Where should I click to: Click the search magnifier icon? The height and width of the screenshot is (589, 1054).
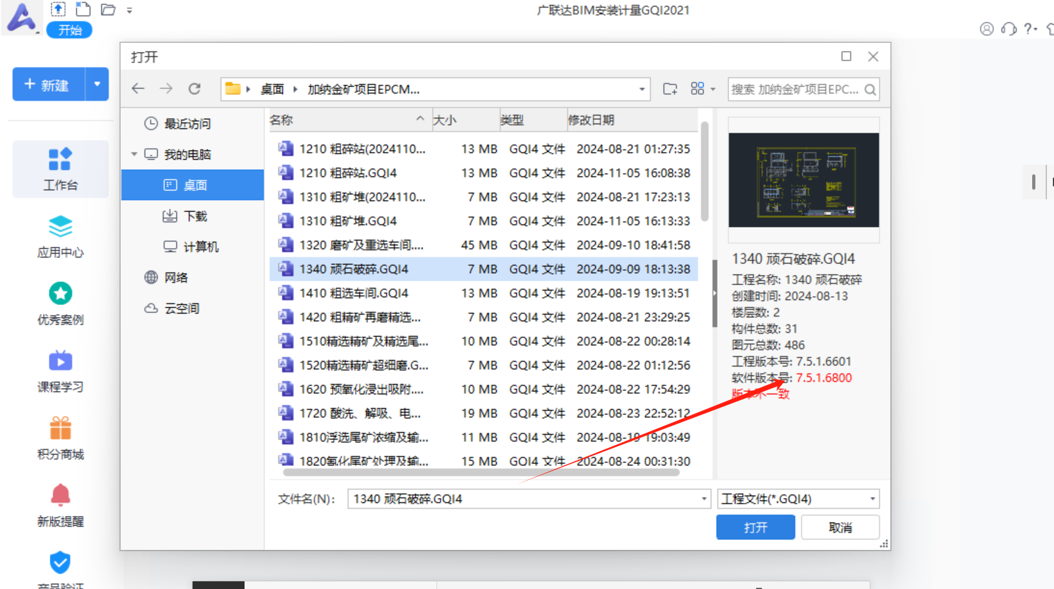click(x=870, y=90)
